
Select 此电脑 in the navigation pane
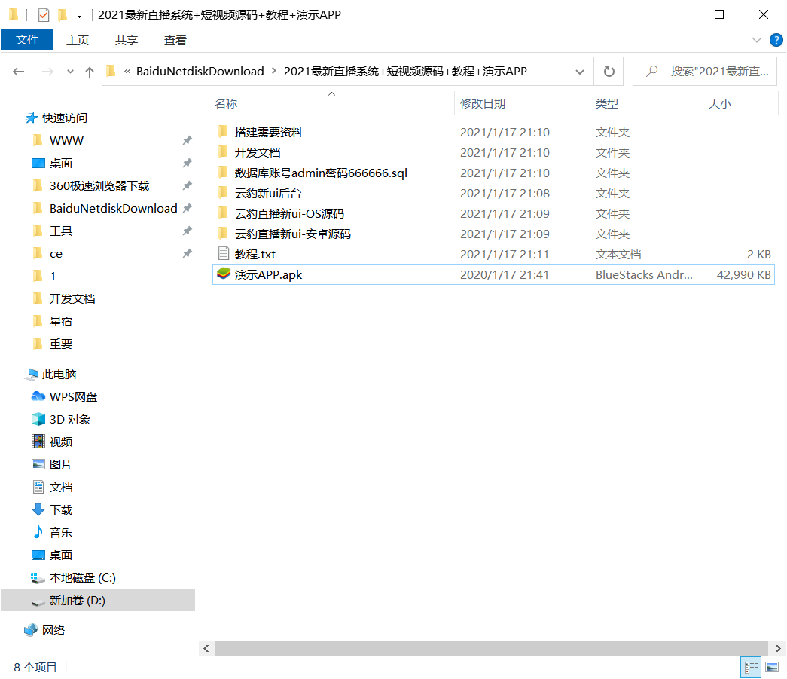pos(59,374)
